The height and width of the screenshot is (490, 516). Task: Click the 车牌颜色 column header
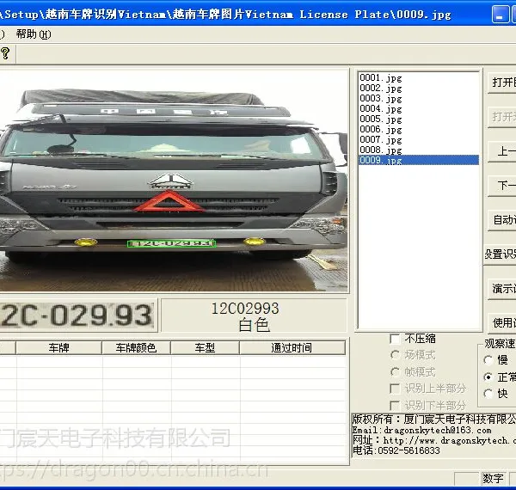136,347
